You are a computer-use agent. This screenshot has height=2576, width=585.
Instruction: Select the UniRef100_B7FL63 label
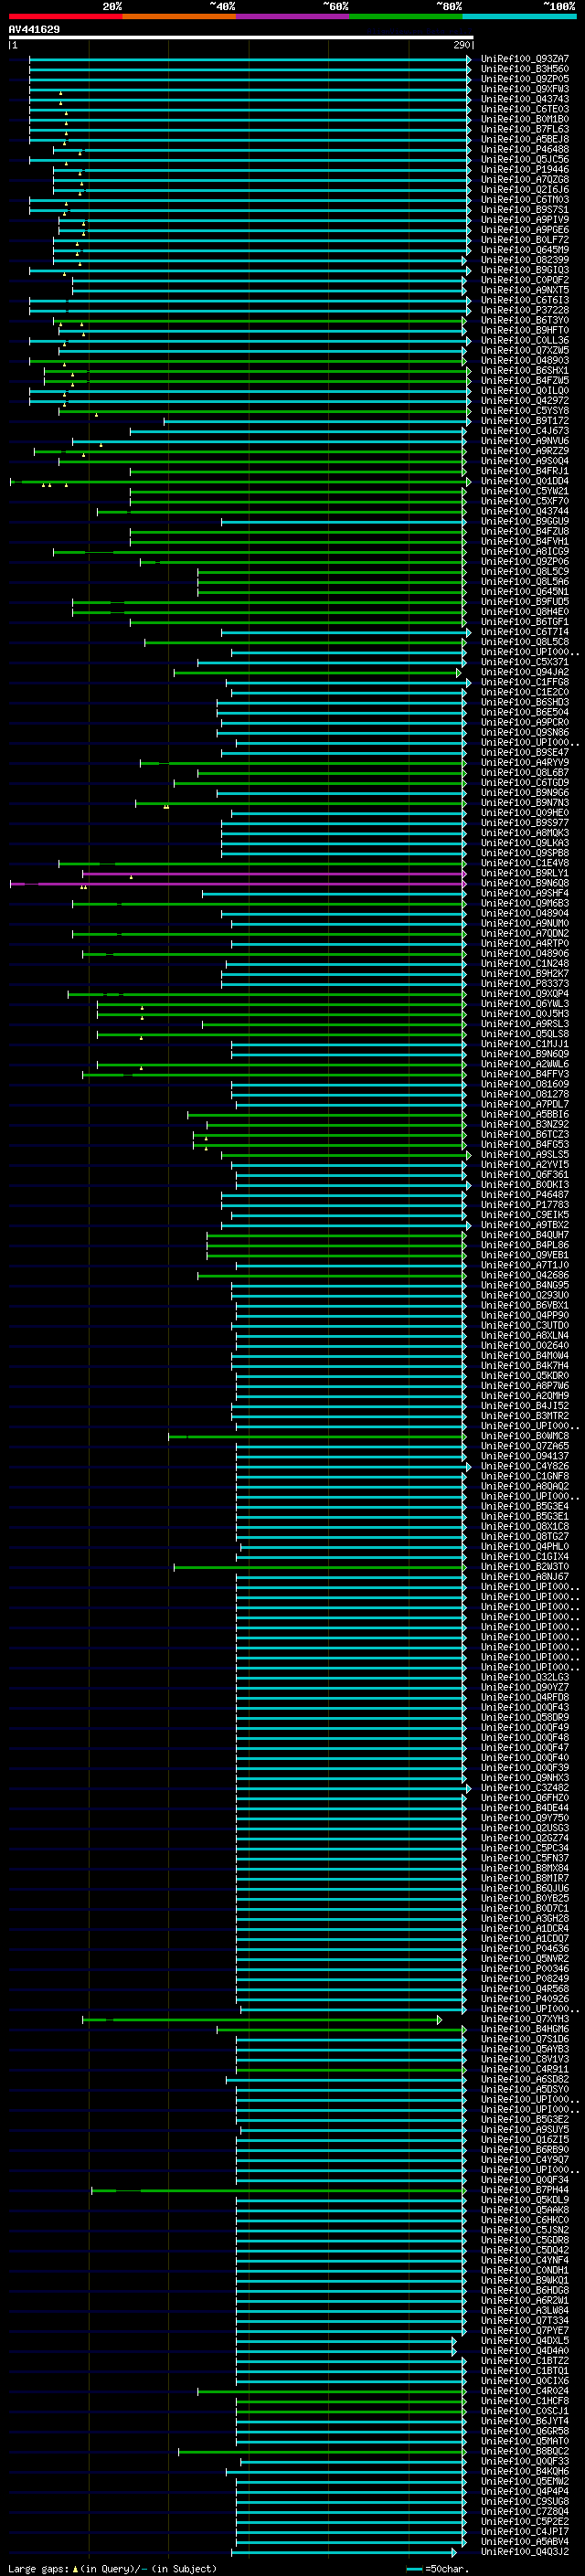(525, 129)
